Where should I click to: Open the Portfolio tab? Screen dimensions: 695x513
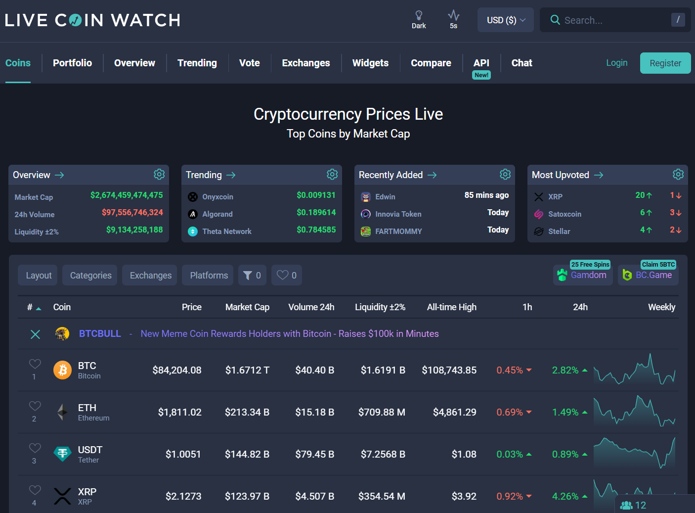click(72, 63)
